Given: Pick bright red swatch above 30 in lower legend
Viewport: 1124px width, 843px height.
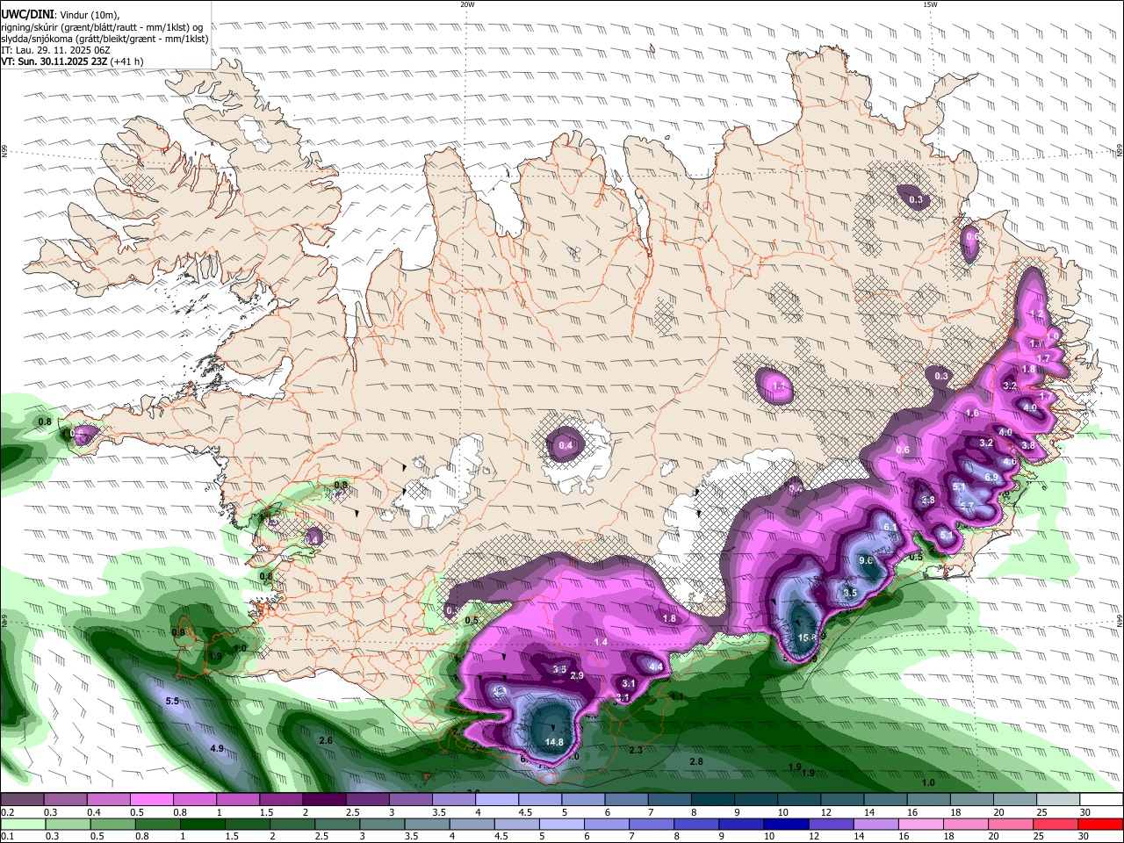Looking at the screenshot, I should [1100, 824].
